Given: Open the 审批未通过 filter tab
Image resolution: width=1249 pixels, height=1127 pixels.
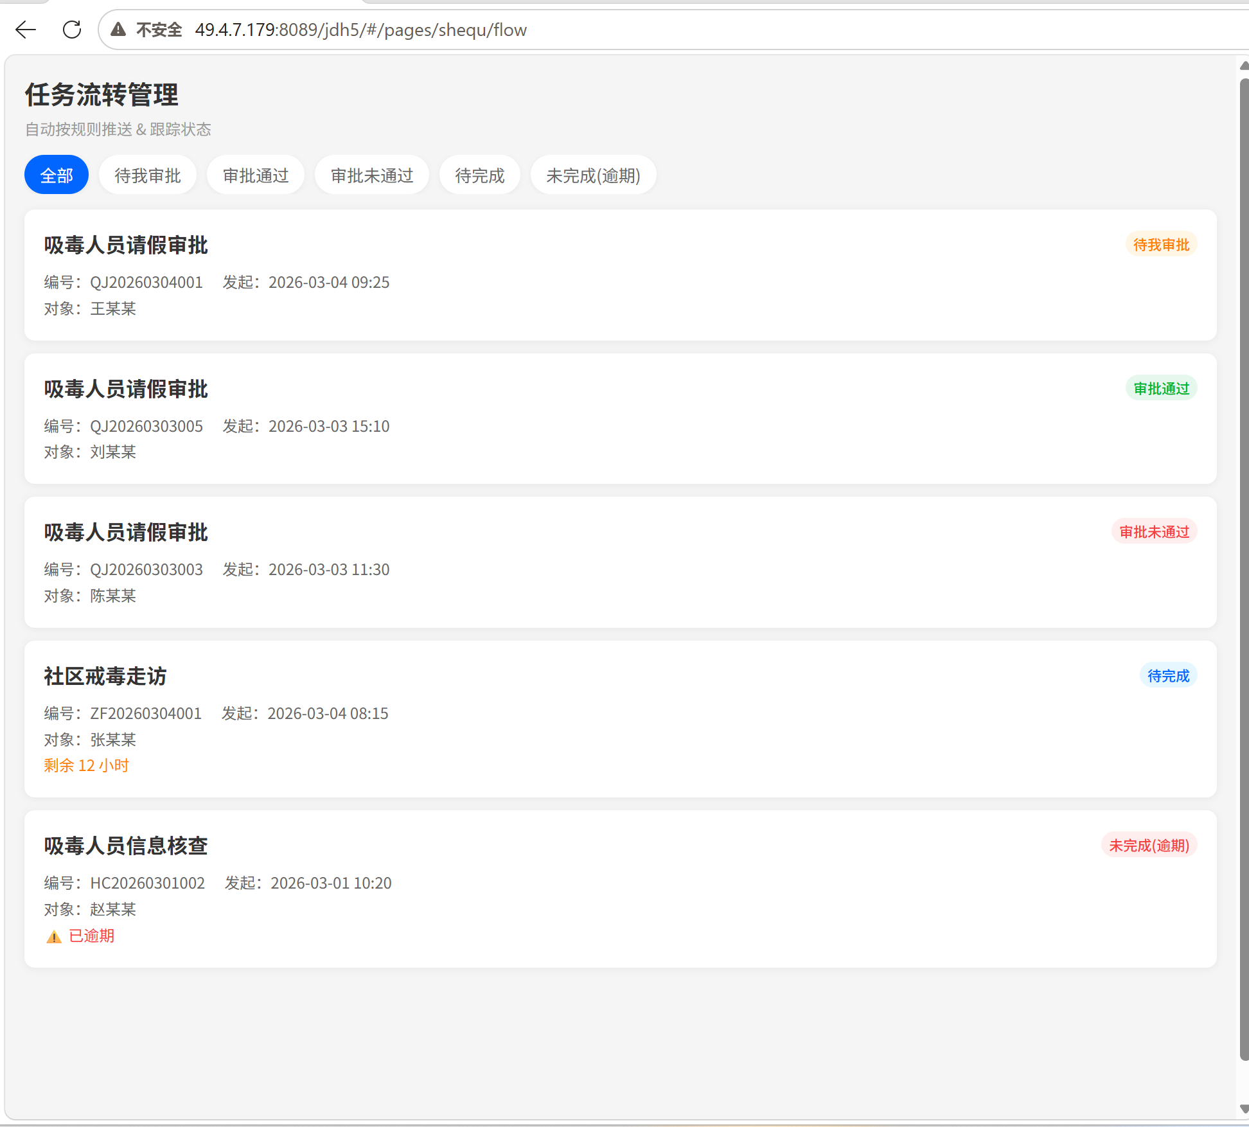Looking at the screenshot, I should tap(372, 175).
